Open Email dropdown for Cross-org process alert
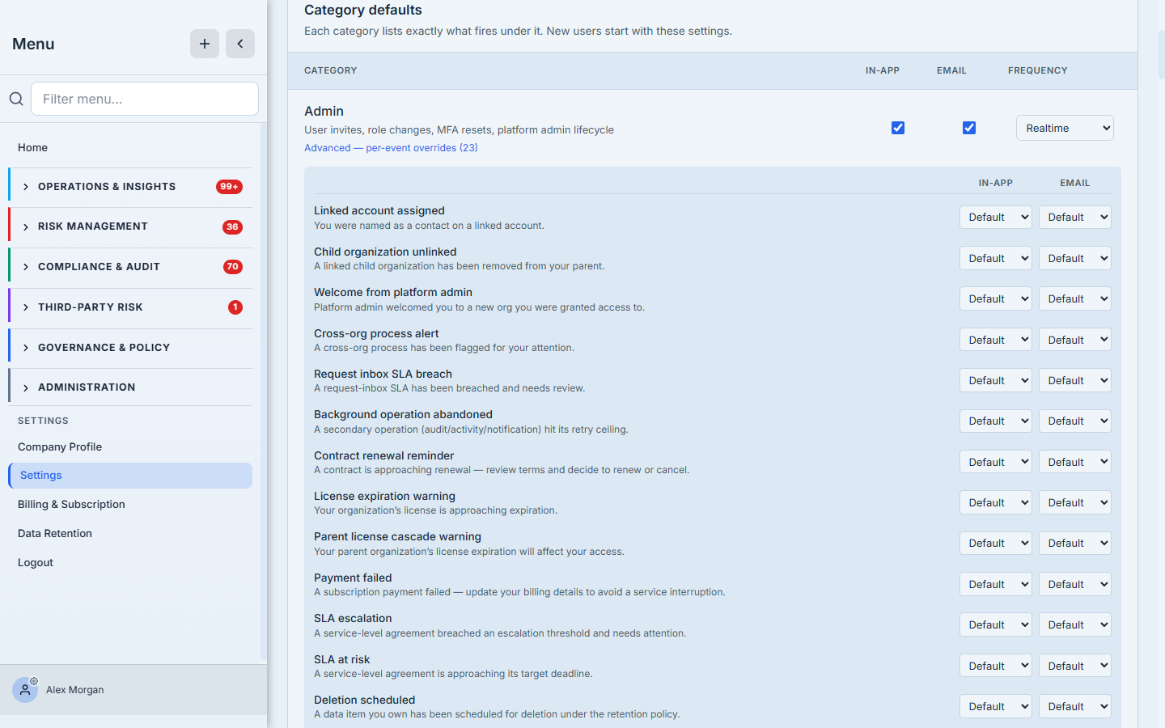Viewport: 1165px width, 728px height. [x=1075, y=340]
